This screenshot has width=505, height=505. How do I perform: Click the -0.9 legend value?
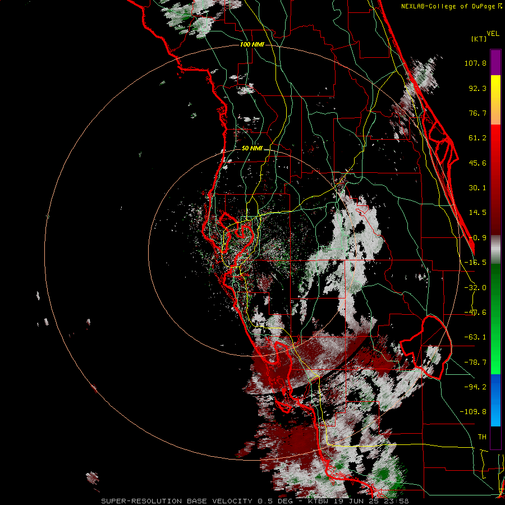(478, 238)
